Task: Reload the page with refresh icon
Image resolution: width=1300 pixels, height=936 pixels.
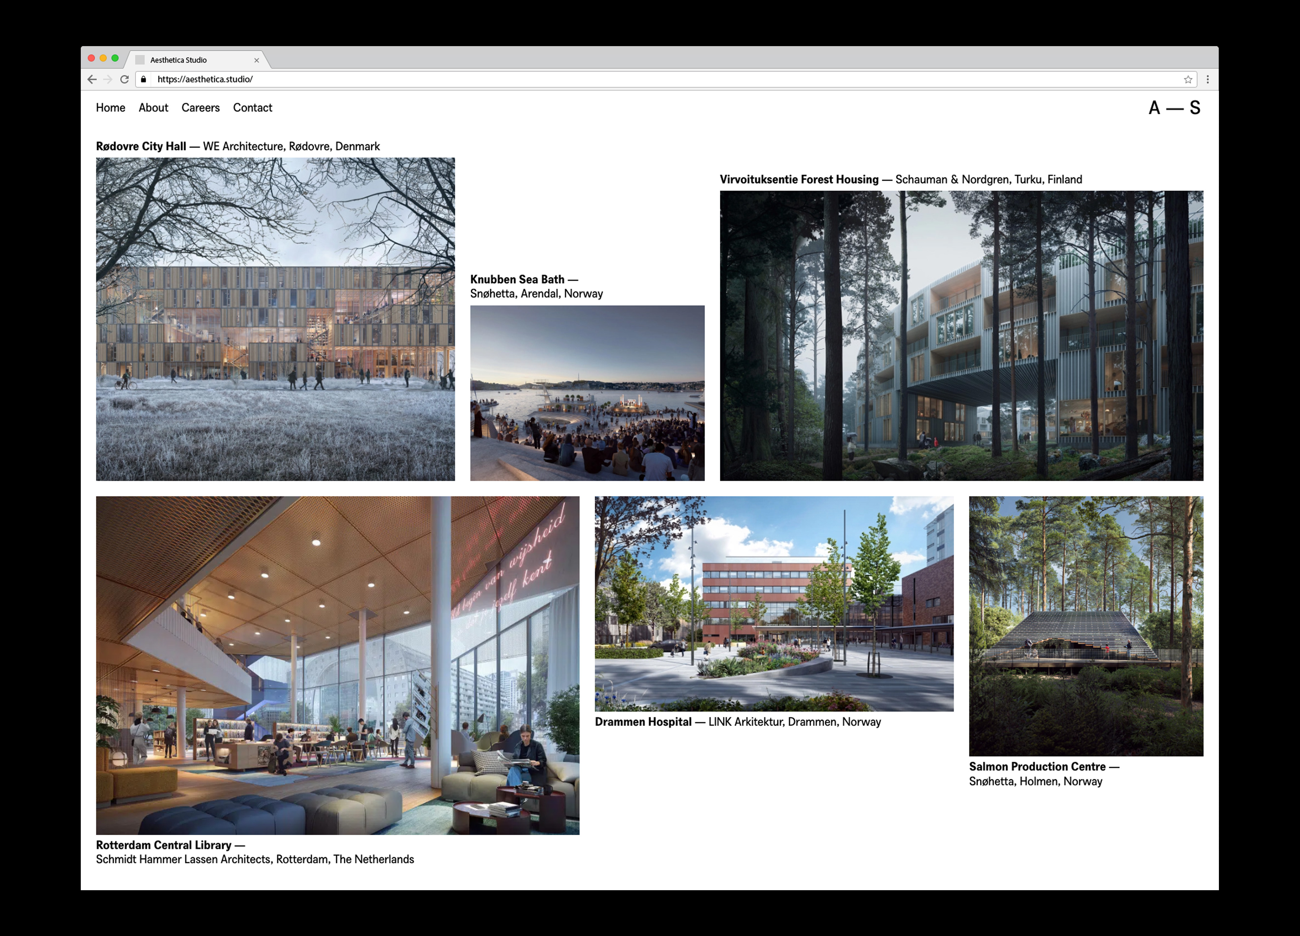Action: (x=124, y=80)
